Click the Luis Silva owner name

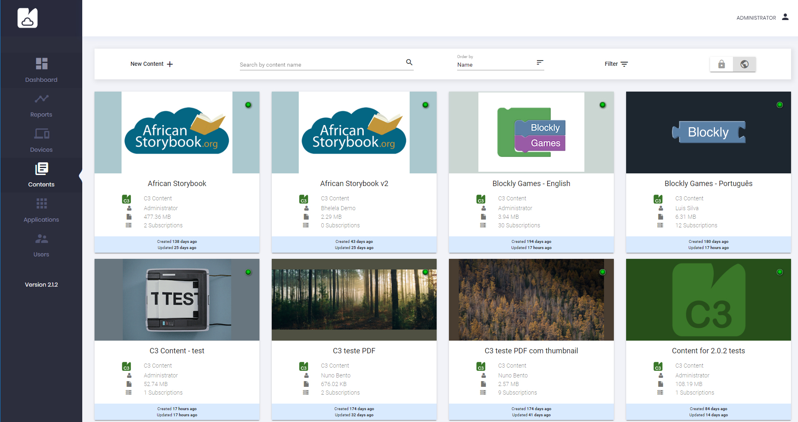point(687,208)
